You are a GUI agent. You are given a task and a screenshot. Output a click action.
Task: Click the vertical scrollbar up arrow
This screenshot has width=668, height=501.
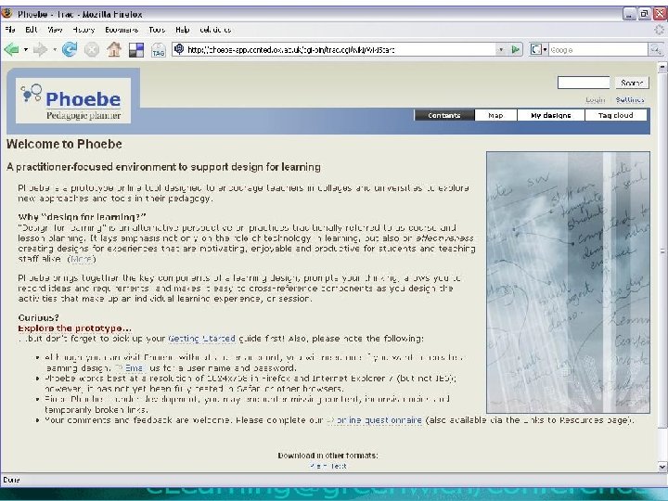(662, 67)
